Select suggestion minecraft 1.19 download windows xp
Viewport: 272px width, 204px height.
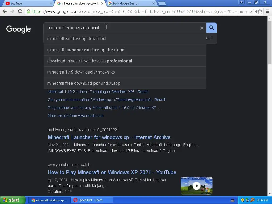[125, 72]
